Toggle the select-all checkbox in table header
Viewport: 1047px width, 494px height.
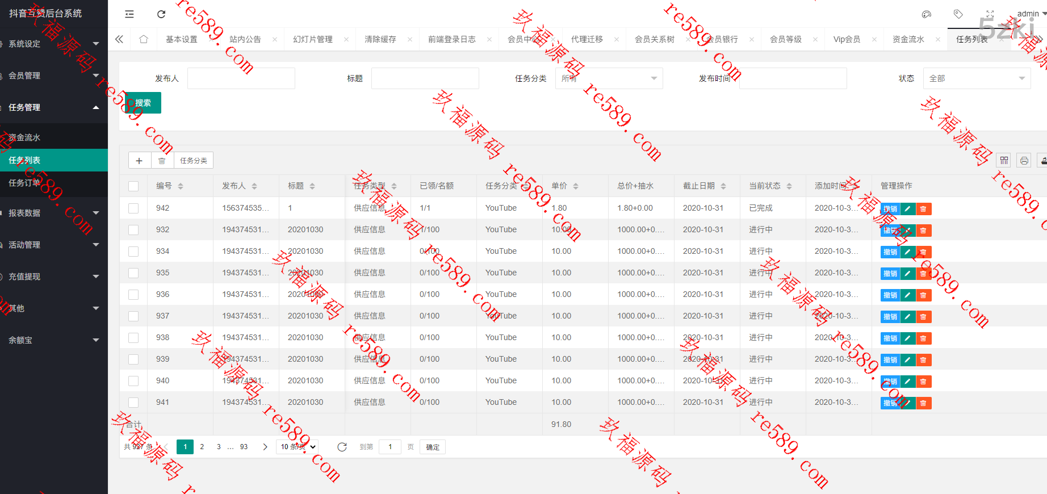133,186
